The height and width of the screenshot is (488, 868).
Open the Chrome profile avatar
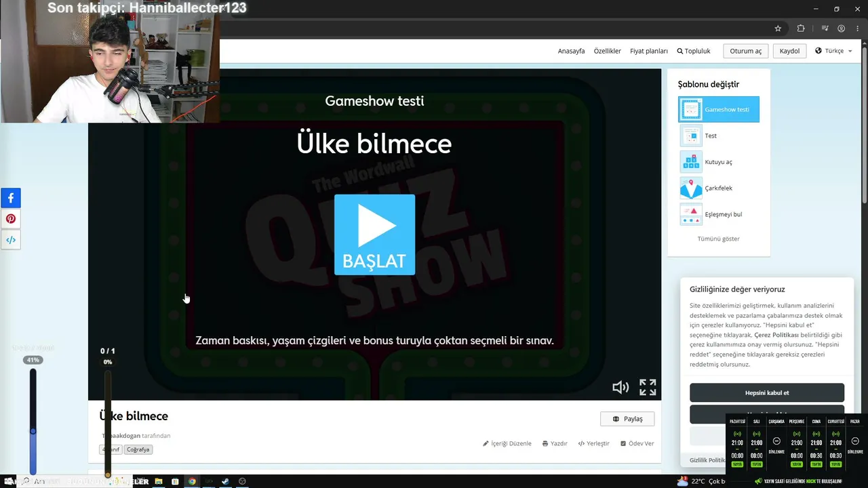(x=842, y=28)
